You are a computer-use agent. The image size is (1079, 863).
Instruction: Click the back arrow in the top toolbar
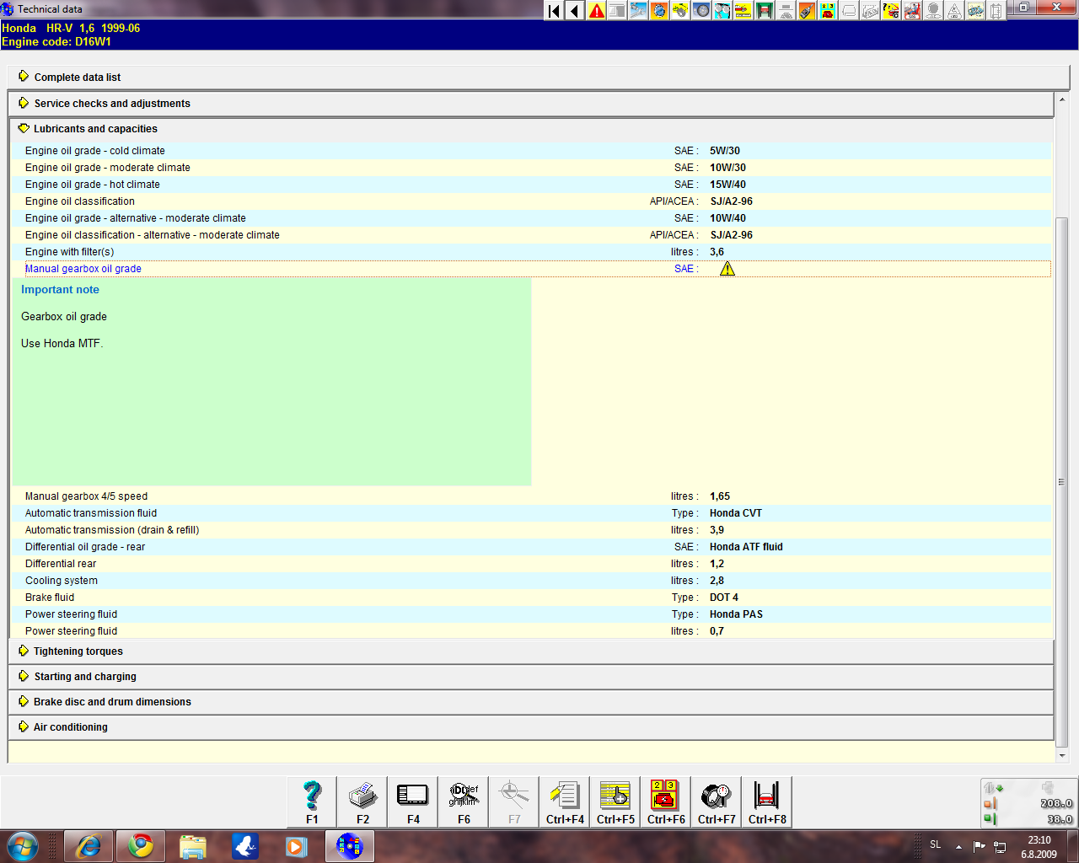coord(575,11)
